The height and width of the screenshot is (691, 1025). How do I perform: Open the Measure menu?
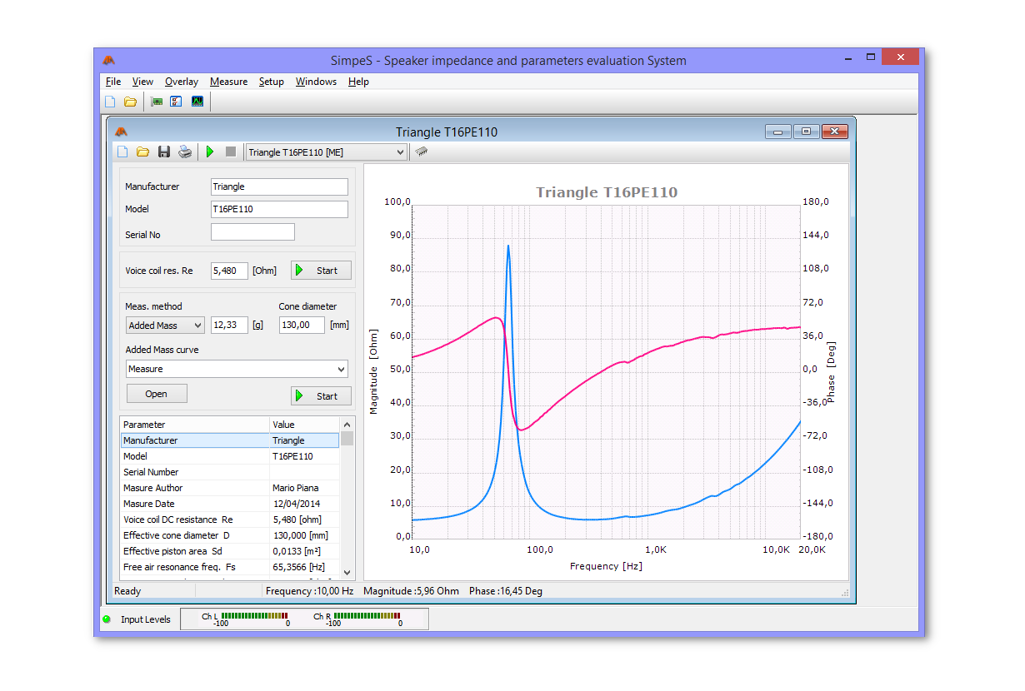click(x=228, y=82)
